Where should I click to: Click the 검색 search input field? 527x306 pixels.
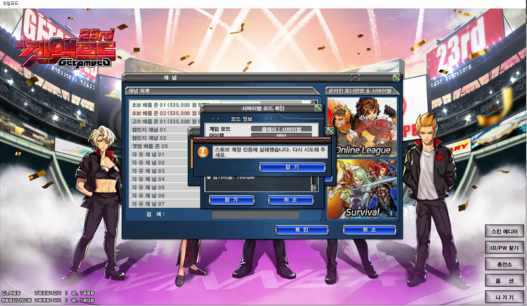point(255,215)
